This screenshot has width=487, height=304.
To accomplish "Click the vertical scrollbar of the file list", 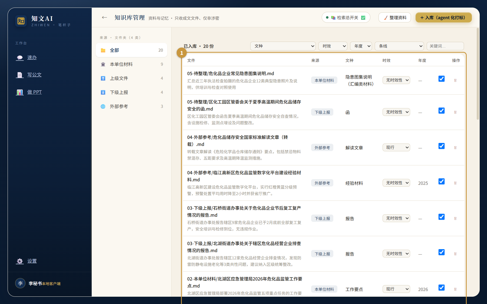I will [478, 74].
